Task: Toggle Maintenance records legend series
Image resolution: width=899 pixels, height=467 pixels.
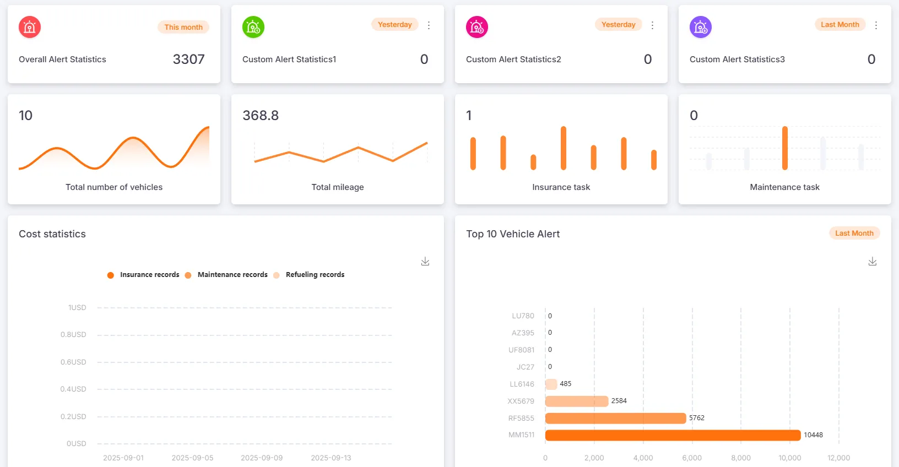Action: click(x=226, y=275)
